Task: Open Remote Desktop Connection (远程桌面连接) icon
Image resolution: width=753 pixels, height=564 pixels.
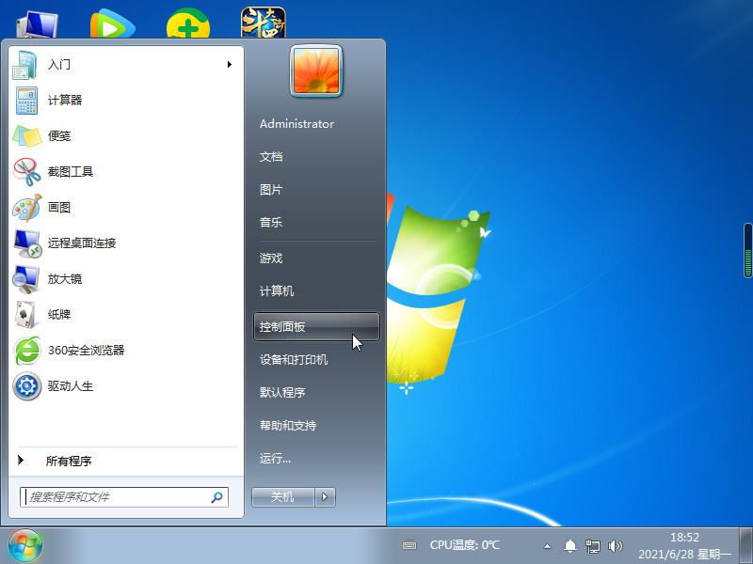Action: click(x=26, y=243)
